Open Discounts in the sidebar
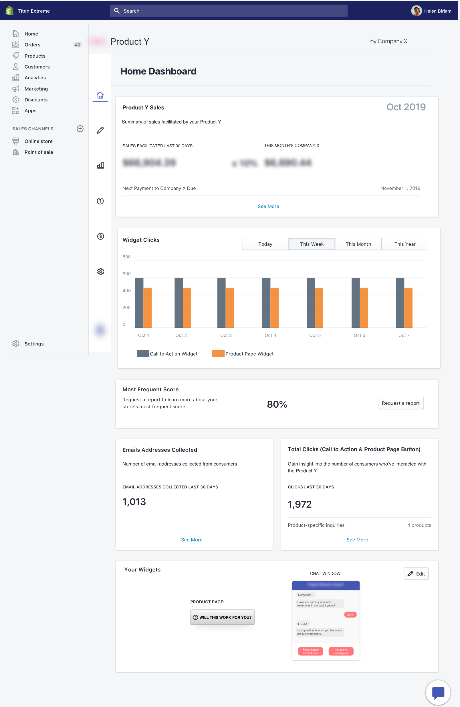The image size is (460, 707). click(30, 99)
